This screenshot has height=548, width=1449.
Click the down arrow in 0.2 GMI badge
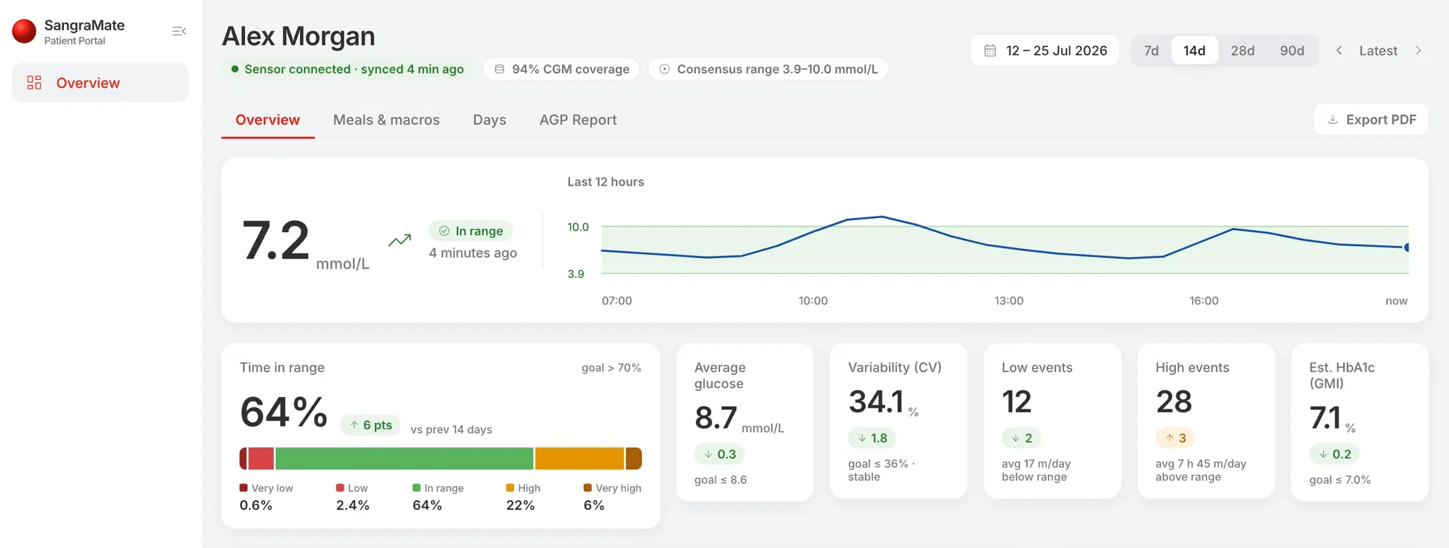tap(1323, 454)
